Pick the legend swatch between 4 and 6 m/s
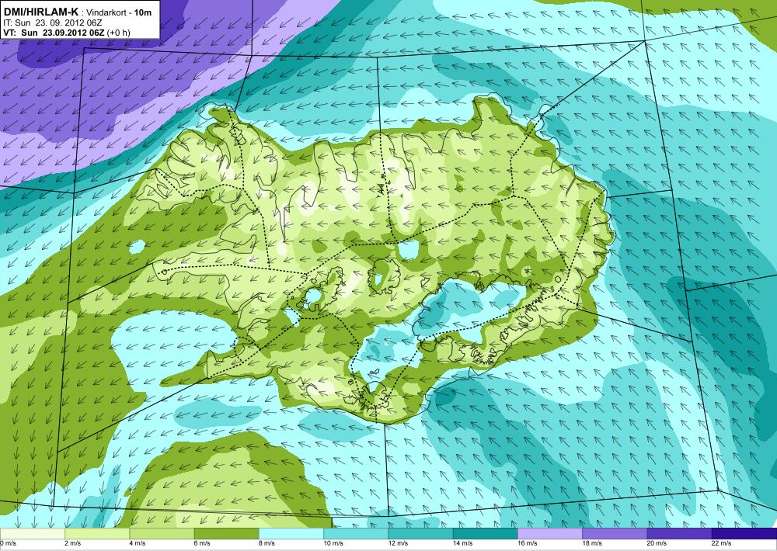The width and height of the screenshot is (777, 551). pos(162,534)
